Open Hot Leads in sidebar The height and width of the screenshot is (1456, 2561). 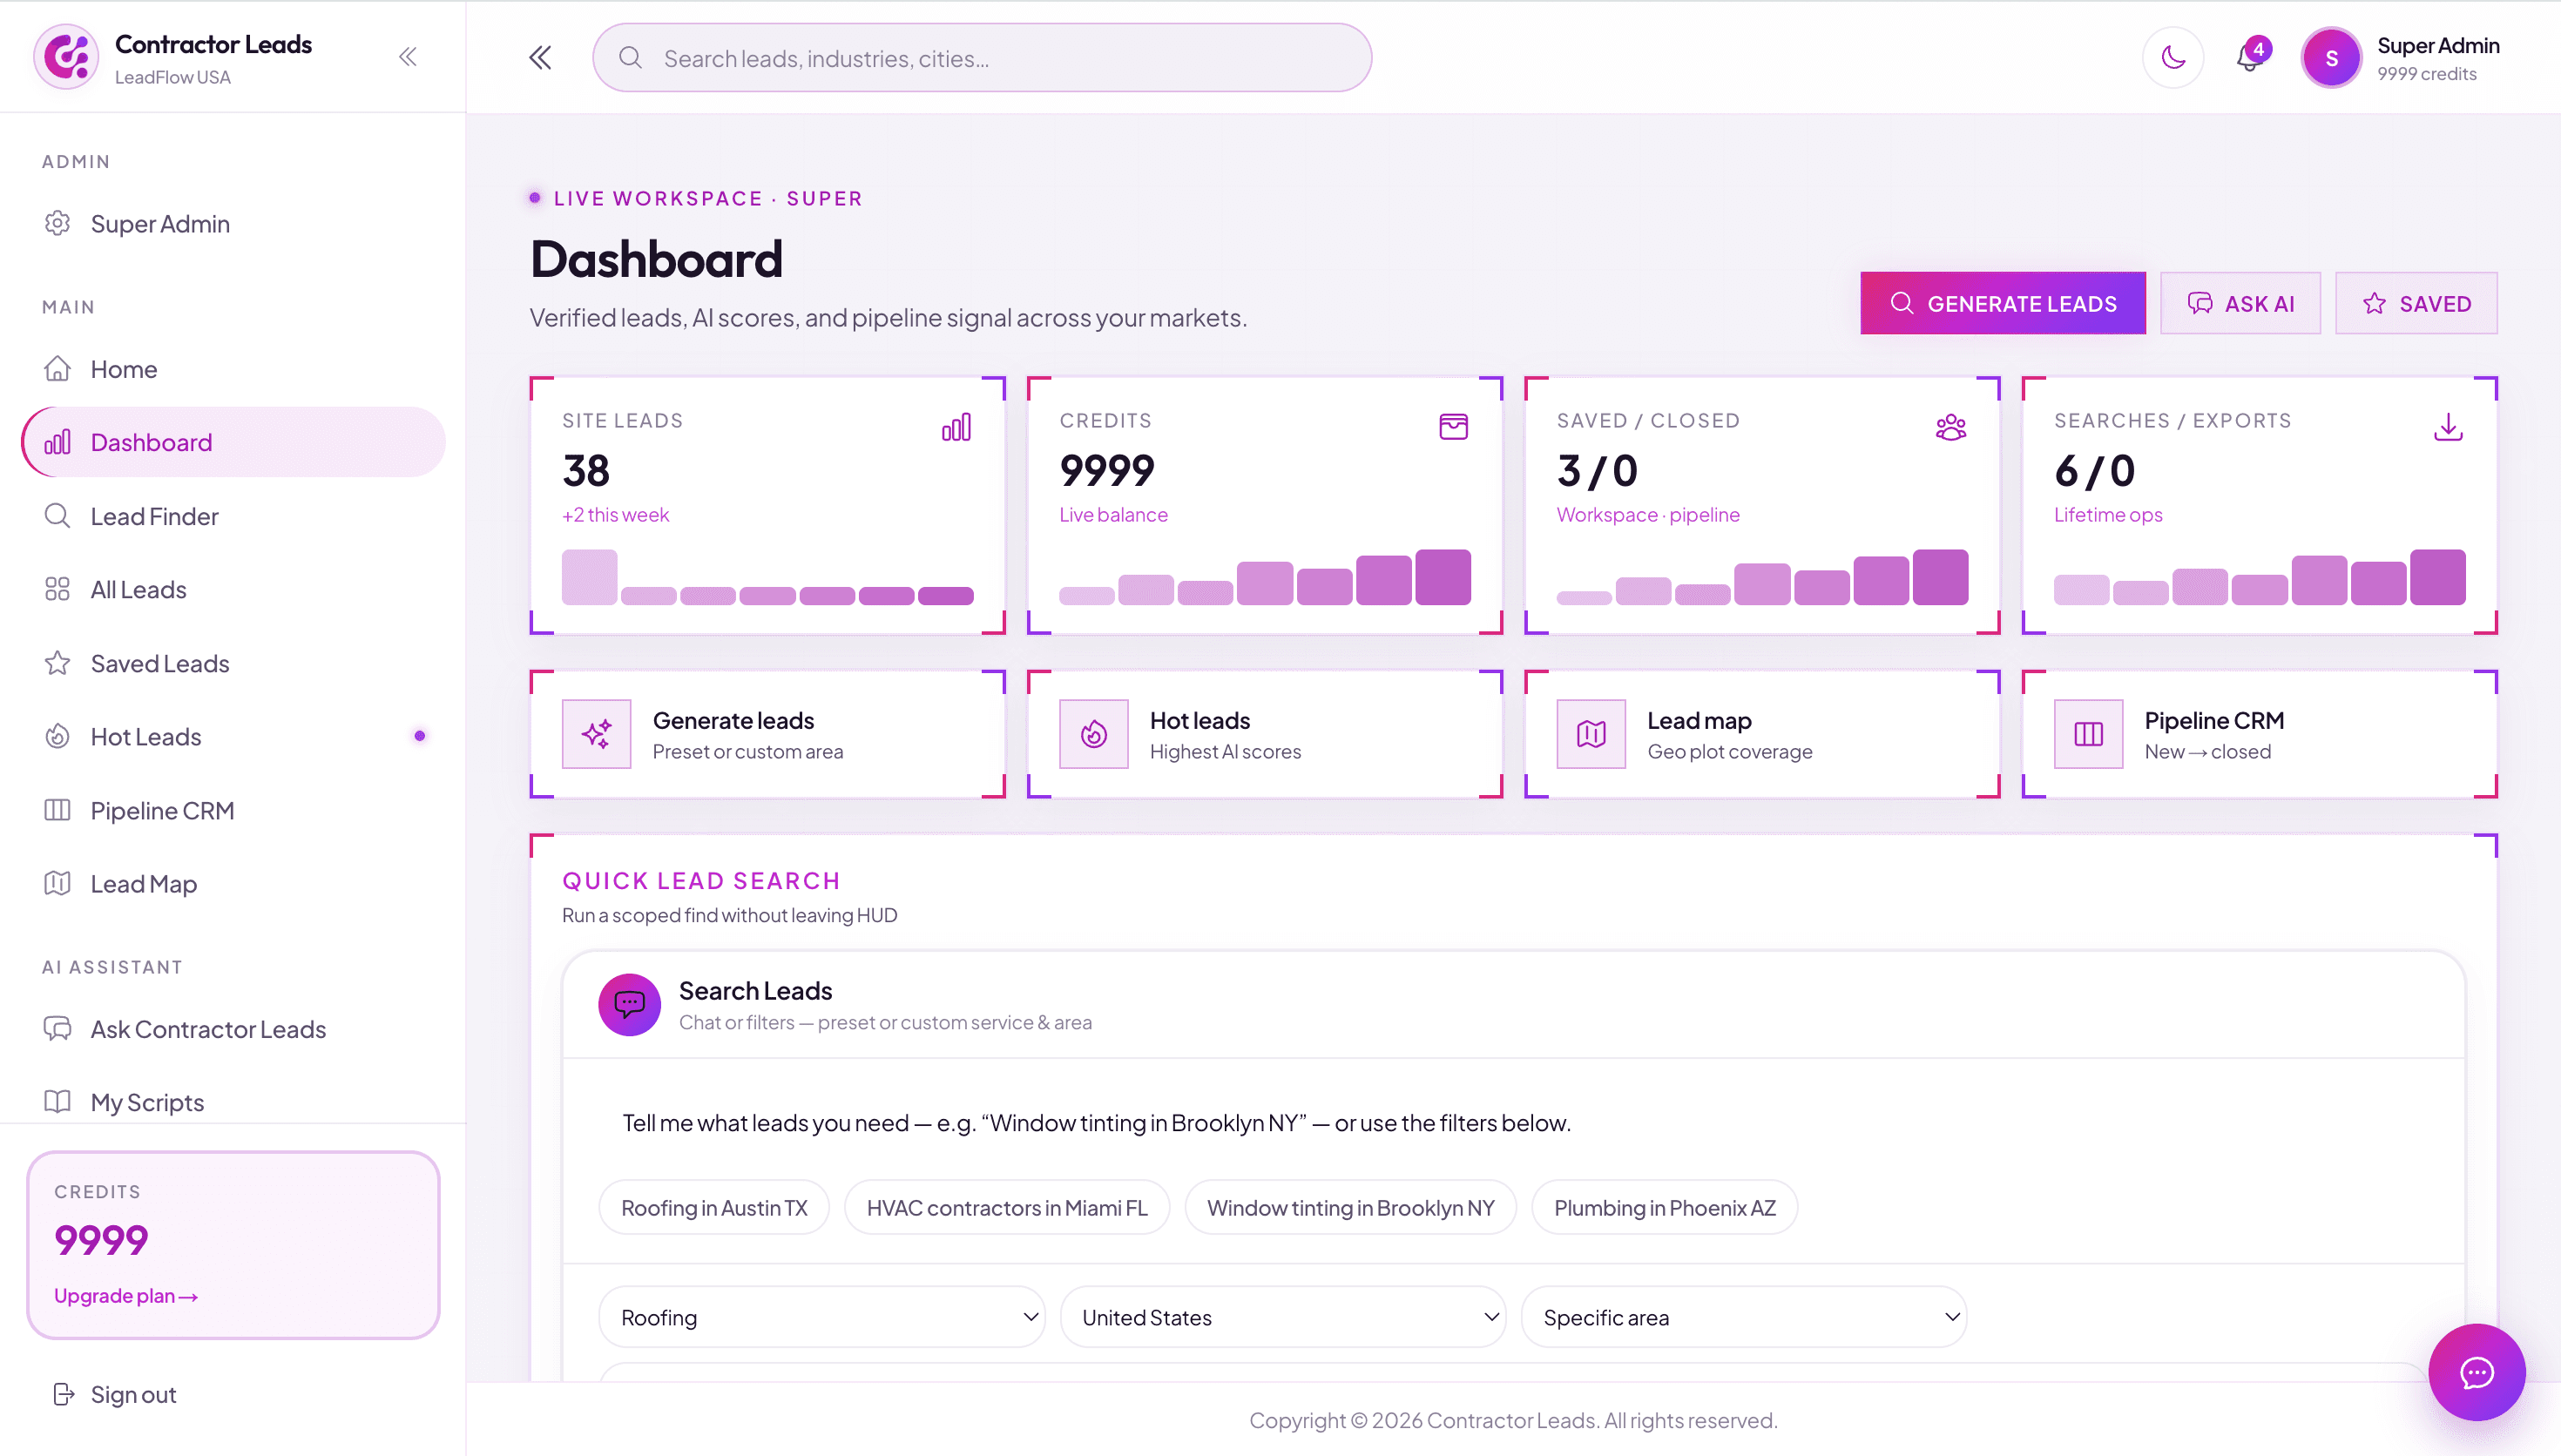click(x=233, y=737)
